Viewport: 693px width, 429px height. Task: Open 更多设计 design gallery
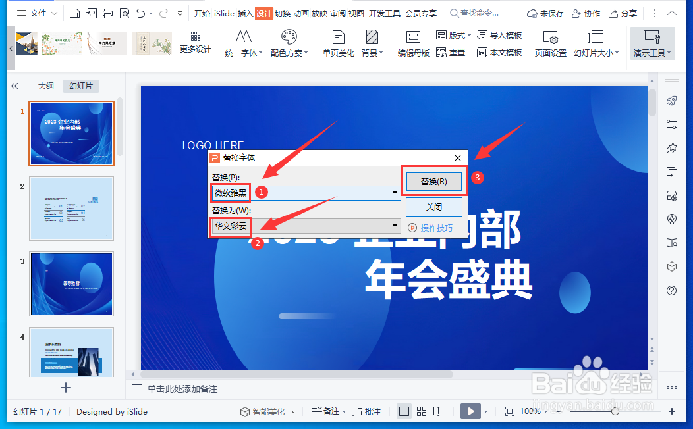tap(196, 42)
